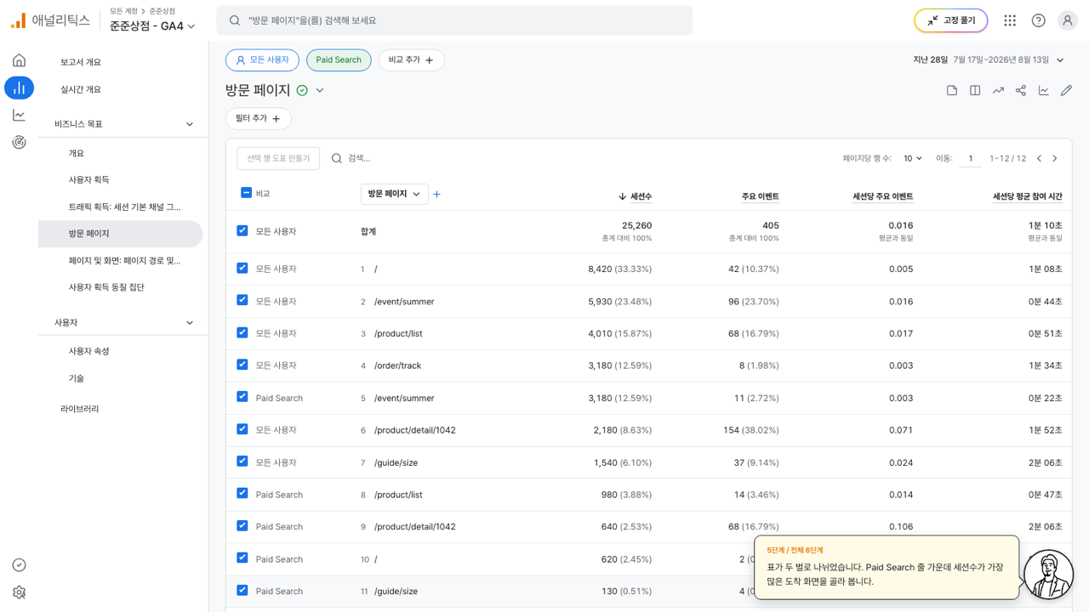Image resolution: width=1089 pixels, height=612 pixels.
Task: Sort by 주요 이벤트 column header
Action: click(x=761, y=196)
